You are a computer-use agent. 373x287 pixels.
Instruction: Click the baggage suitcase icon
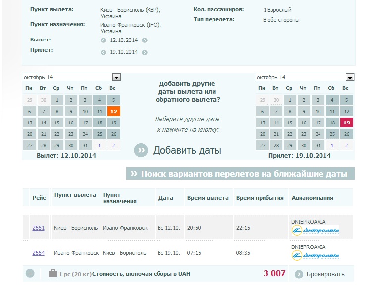point(53,273)
